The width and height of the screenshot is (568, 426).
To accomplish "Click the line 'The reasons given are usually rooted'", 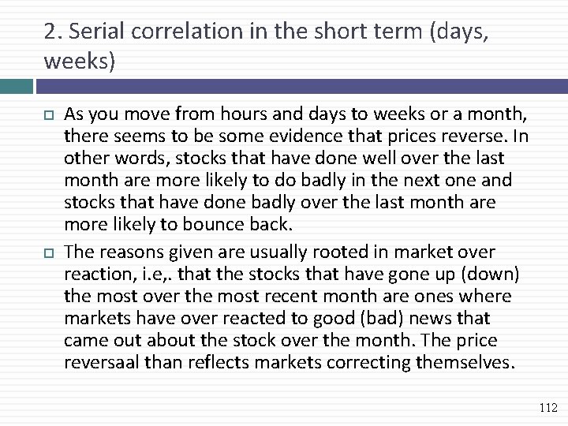I will coord(279,252).
